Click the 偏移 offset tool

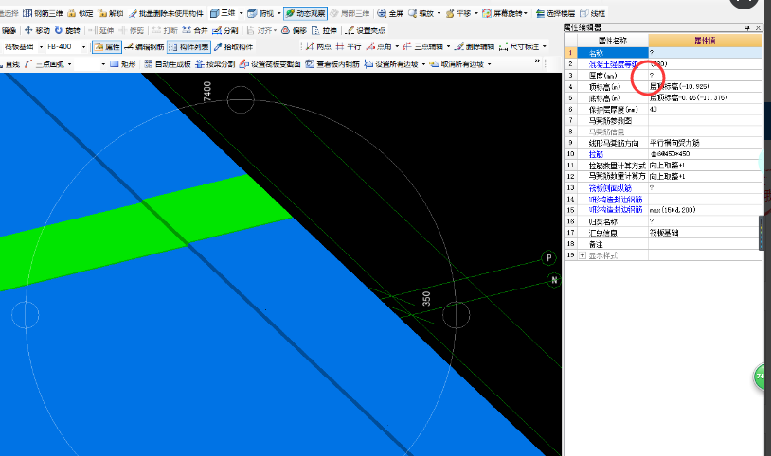point(294,30)
